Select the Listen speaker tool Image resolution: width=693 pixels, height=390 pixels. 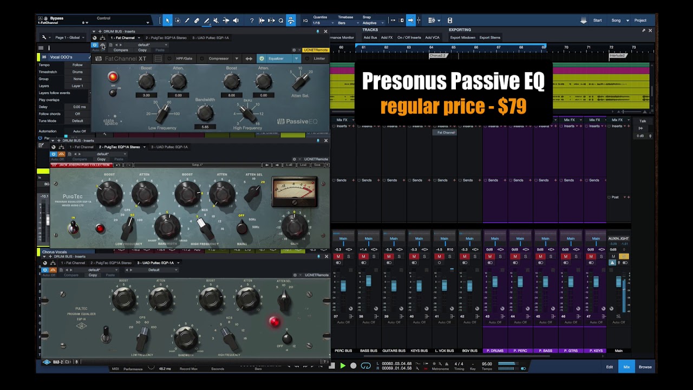coord(236,21)
